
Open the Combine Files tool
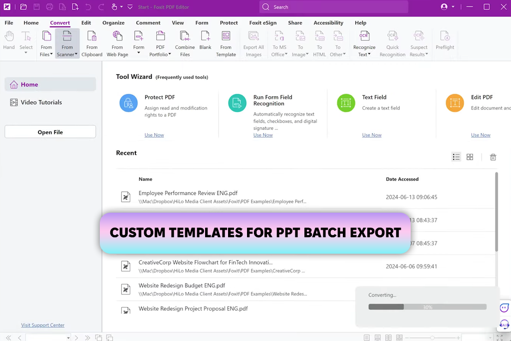coord(185,43)
